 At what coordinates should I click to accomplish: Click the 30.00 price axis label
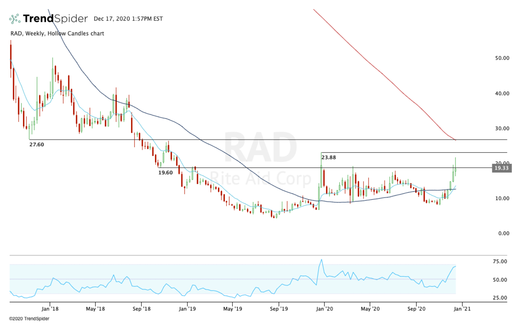point(502,129)
